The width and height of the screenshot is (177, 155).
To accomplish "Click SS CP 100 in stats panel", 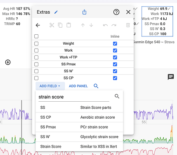I will [158, 34].
